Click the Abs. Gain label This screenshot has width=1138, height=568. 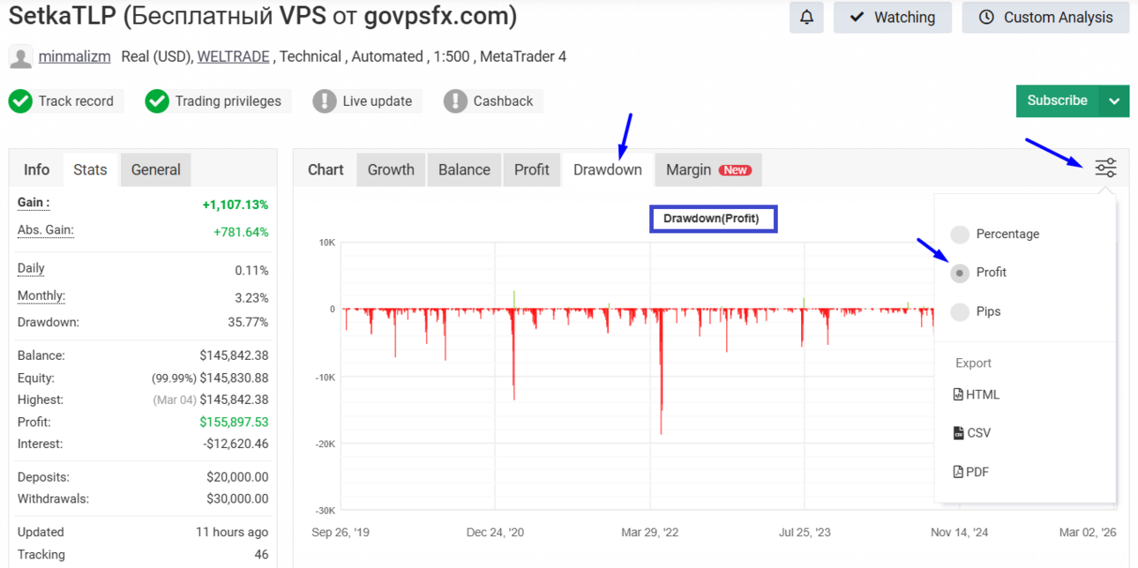click(46, 230)
